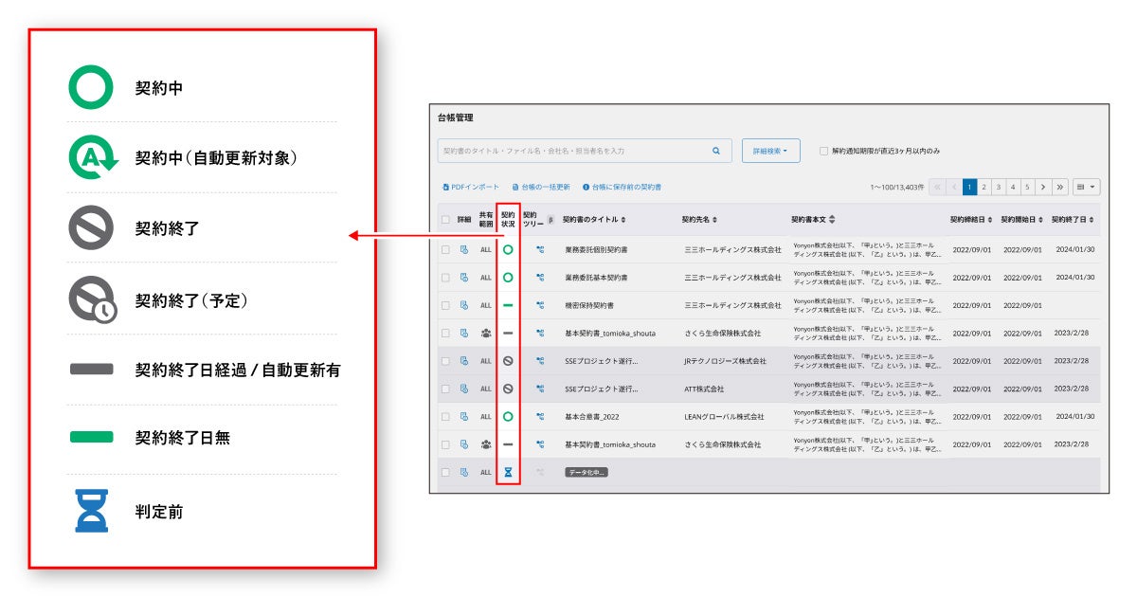Open contract tree icon for 業務委託基本契約書
This screenshot has height=597, width=1137.
click(540, 278)
